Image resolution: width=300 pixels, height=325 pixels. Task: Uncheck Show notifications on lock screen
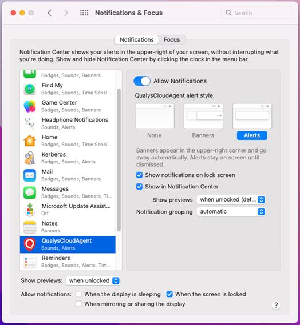coord(139,175)
